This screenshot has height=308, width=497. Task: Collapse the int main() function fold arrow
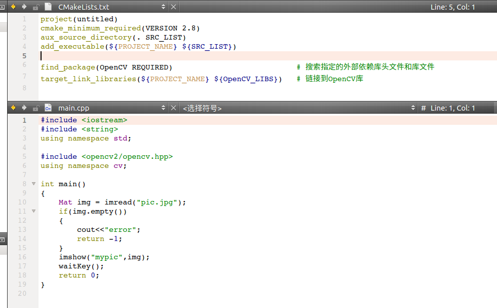click(x=33, y=184)
